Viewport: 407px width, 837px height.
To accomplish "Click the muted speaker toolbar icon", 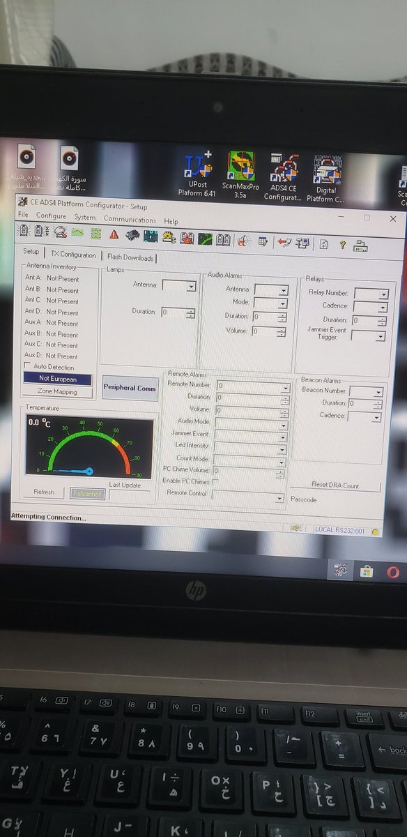I will 243,240.
